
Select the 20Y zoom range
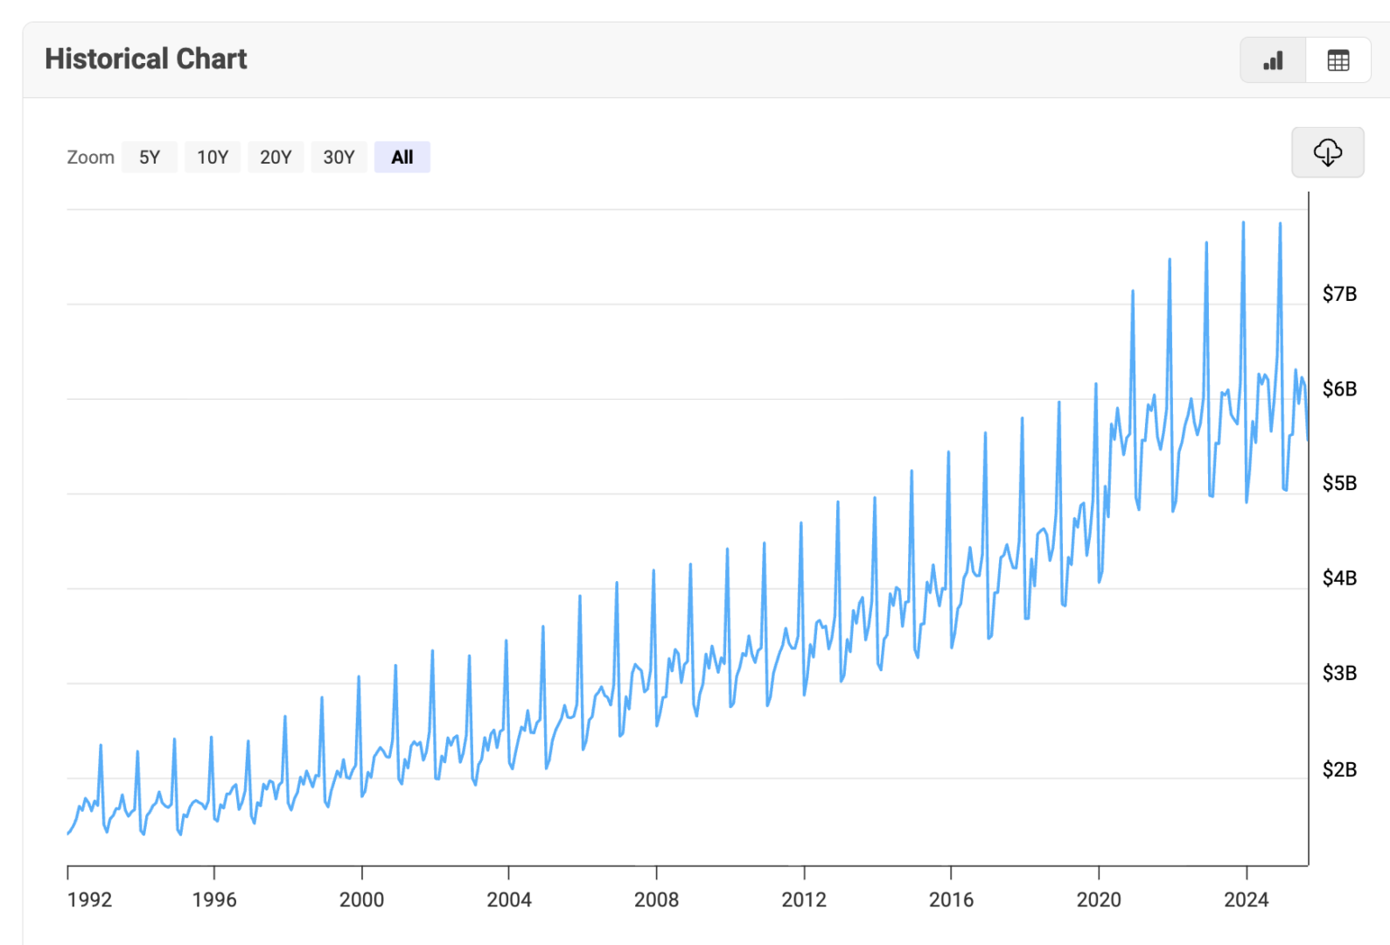click(276, 157)
